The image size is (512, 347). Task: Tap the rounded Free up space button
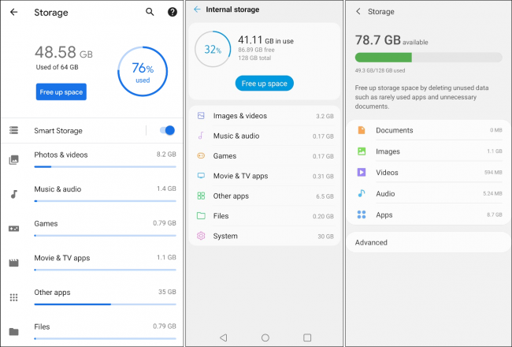point(265,84)
